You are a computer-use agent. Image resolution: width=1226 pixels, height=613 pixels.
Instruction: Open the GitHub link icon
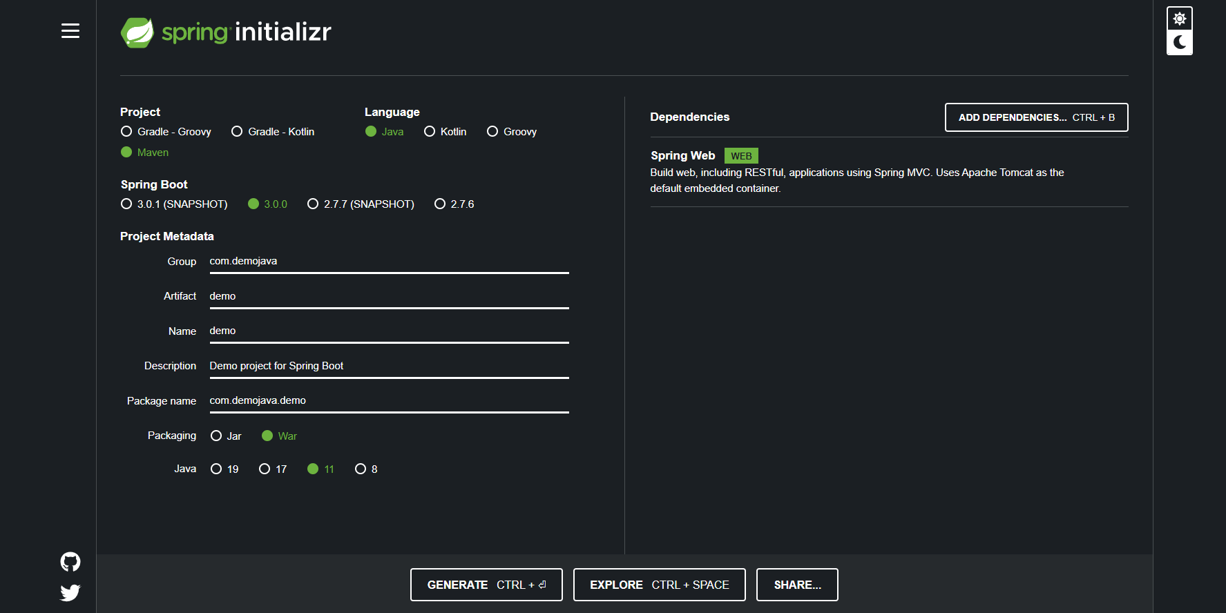[70, 562]
